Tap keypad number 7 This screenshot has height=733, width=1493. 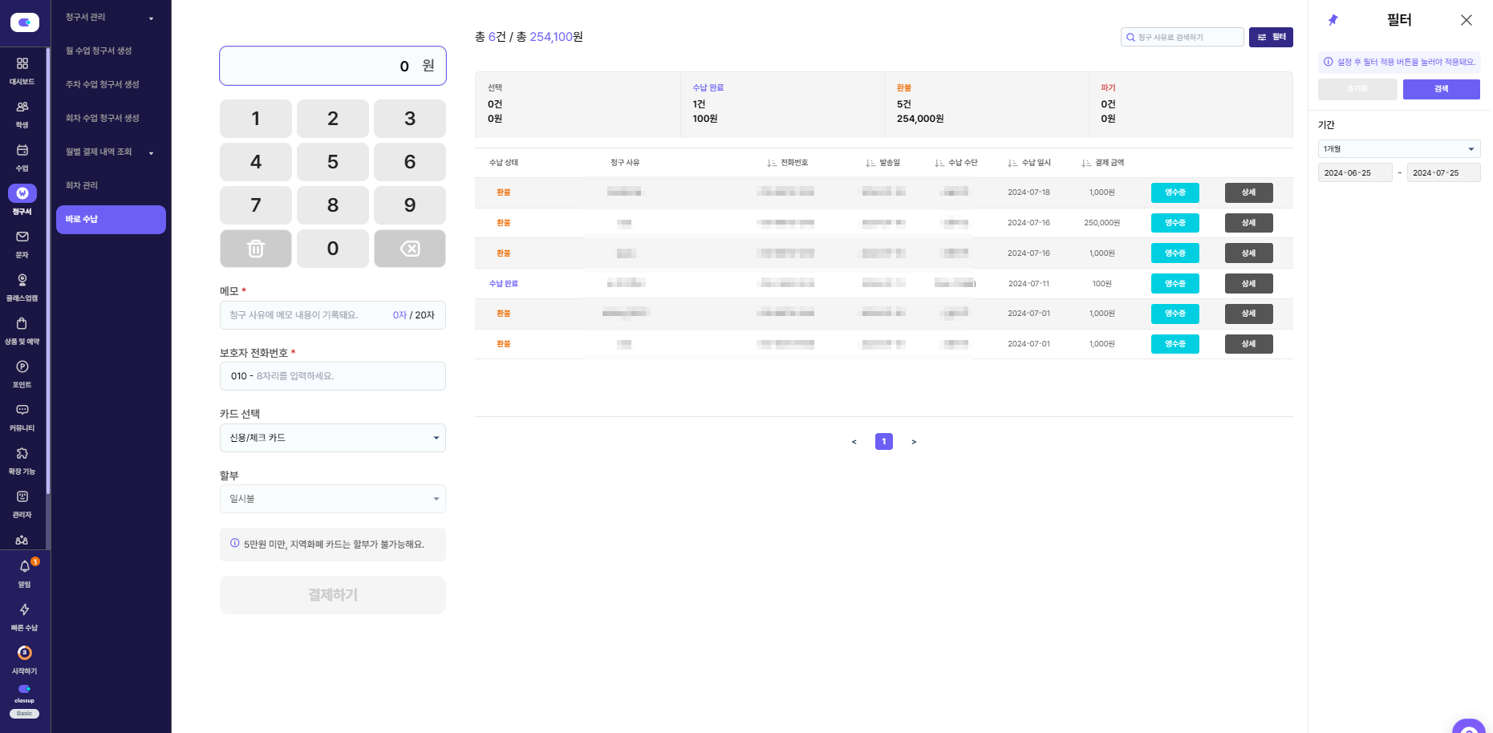(256, 205)
